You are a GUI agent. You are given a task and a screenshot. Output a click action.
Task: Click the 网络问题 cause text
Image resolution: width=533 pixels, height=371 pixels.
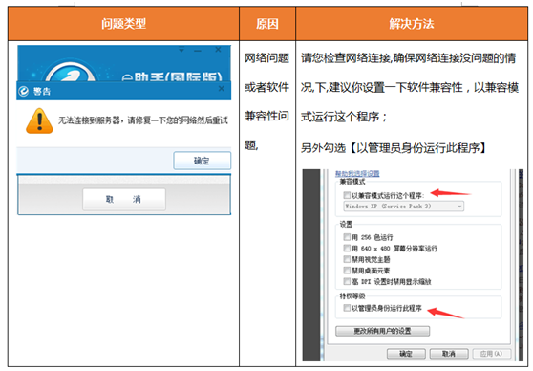[x=266, y=58]
